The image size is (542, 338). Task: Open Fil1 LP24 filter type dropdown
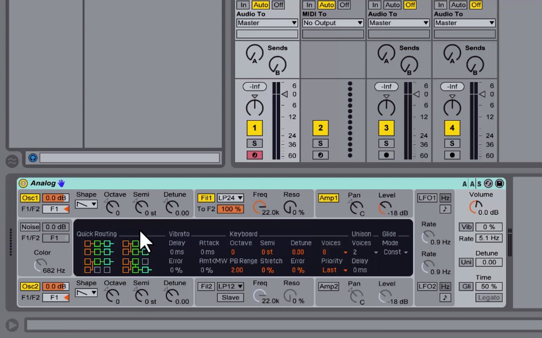[230, 198]
